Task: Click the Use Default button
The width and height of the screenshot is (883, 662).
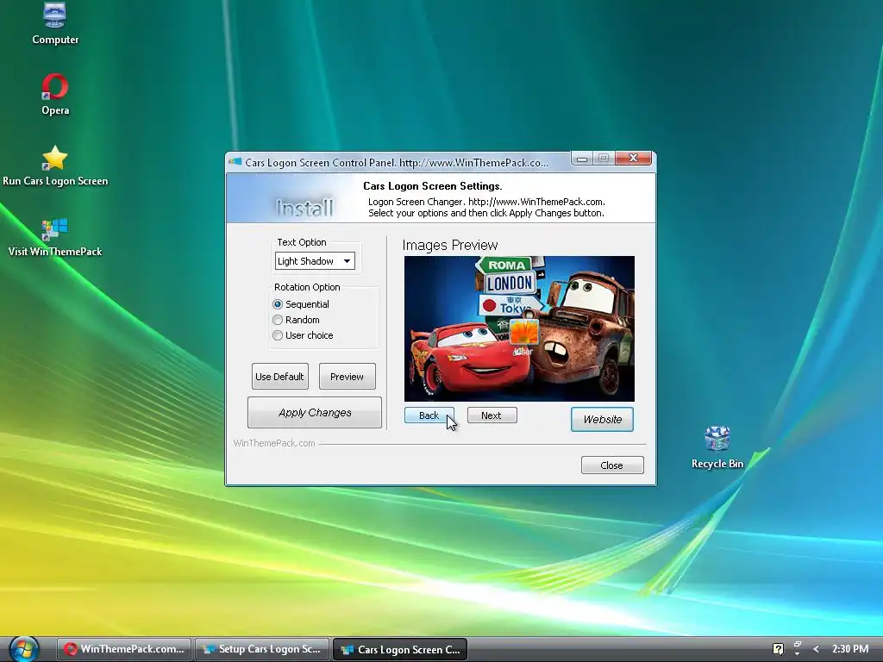Action: point(280,376)
